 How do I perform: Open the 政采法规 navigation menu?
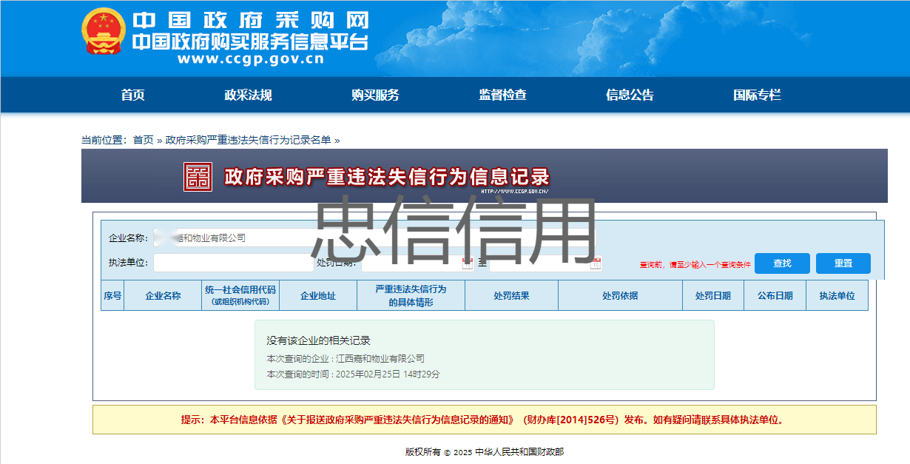click(248, 95)
